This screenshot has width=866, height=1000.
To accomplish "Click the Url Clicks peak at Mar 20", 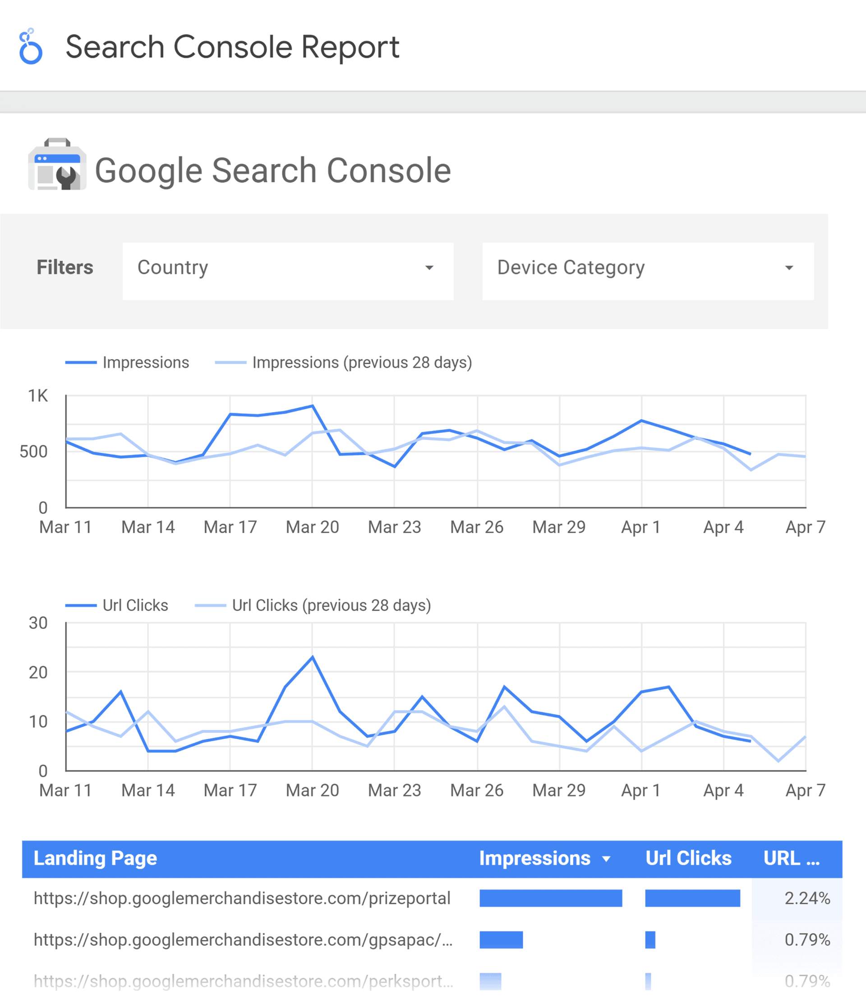I will click(x=313, y=657).
